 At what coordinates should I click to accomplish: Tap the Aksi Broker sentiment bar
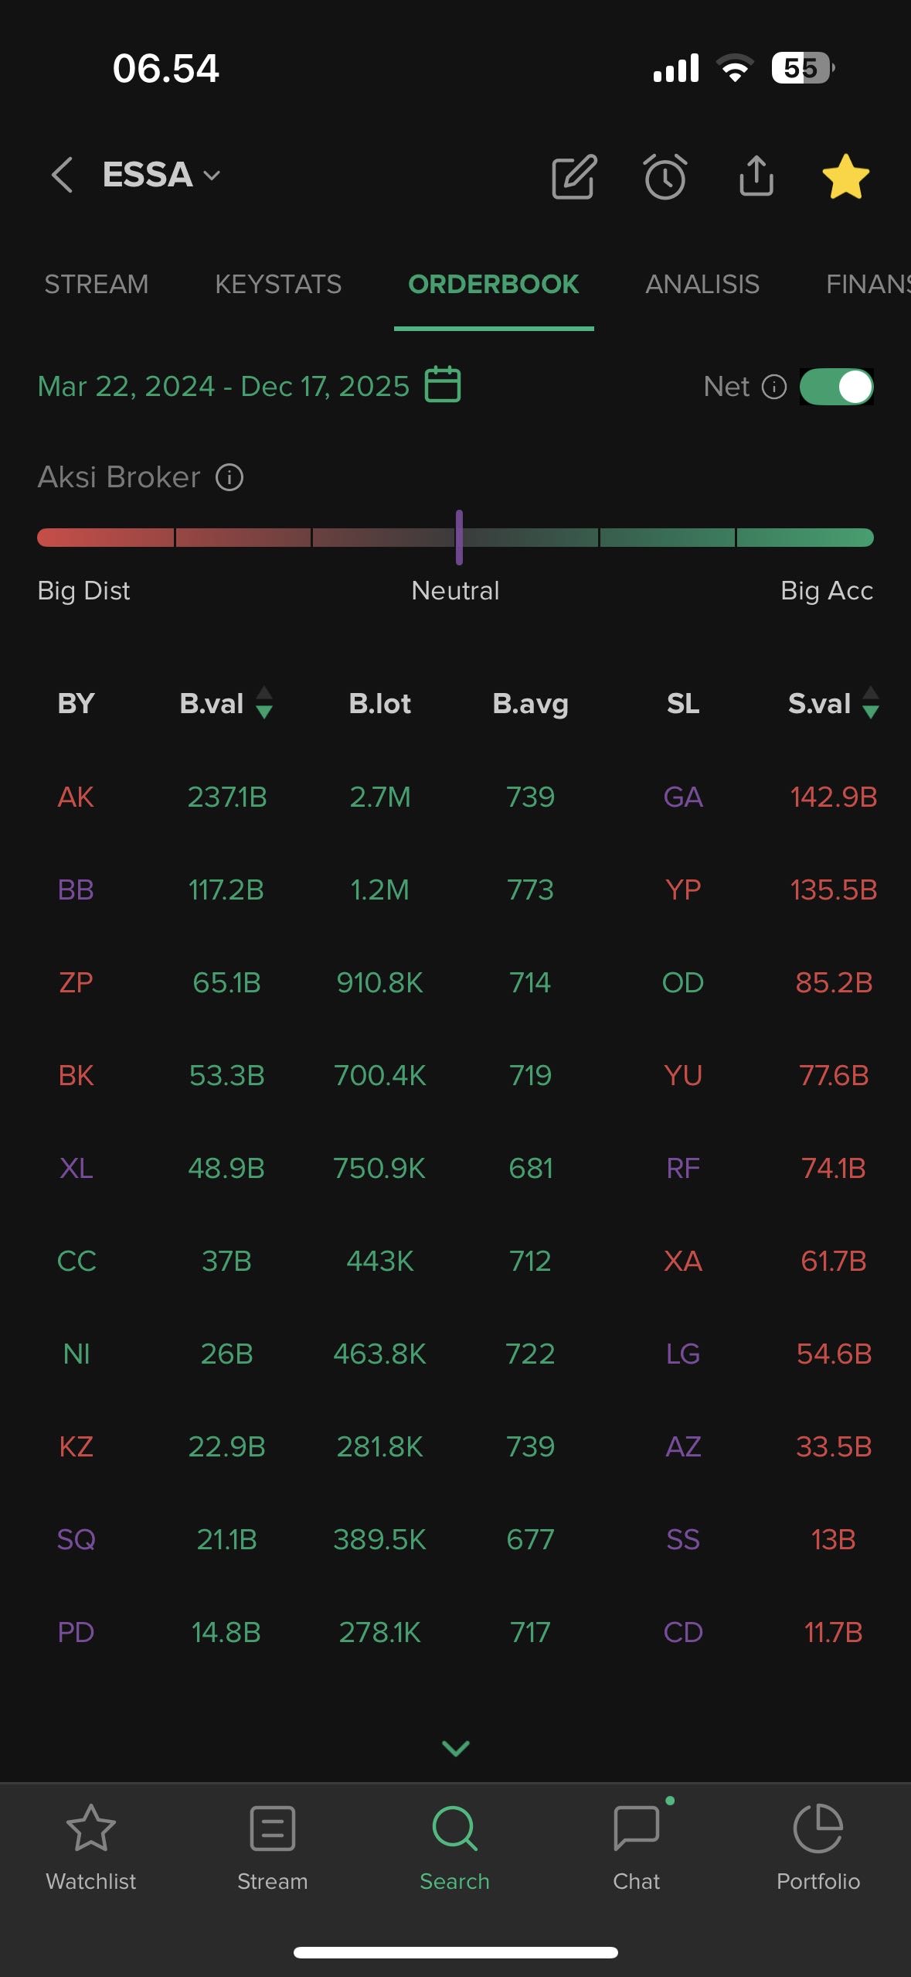point(455,538)
